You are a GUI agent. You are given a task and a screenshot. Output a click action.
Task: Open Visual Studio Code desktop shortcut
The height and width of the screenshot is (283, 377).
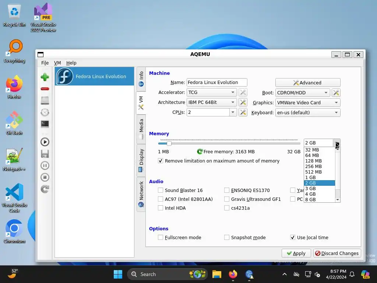click(14, 198)
